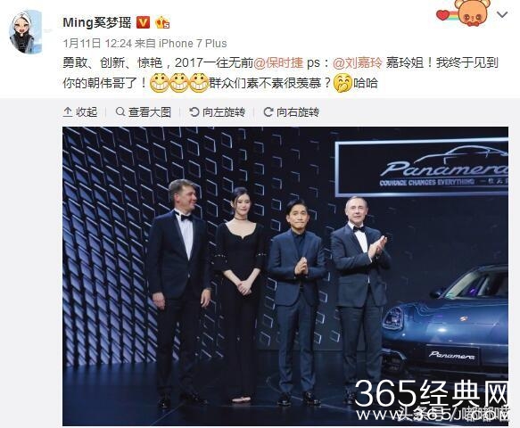Viewport: 520px width, 428px height.
Task: Click the magnifier icon for 查看大图
Action: (120, 111)
